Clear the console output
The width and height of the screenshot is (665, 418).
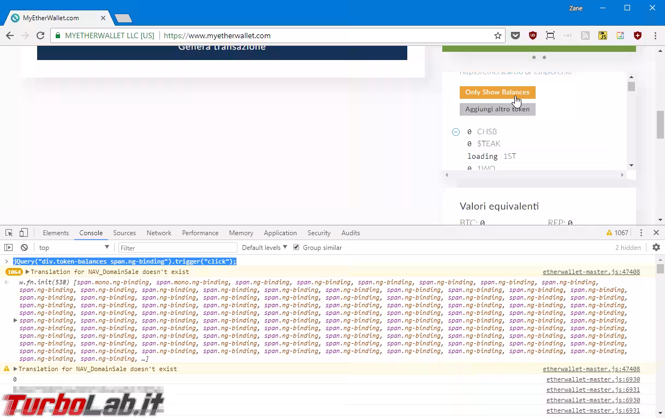click(24, 248)
